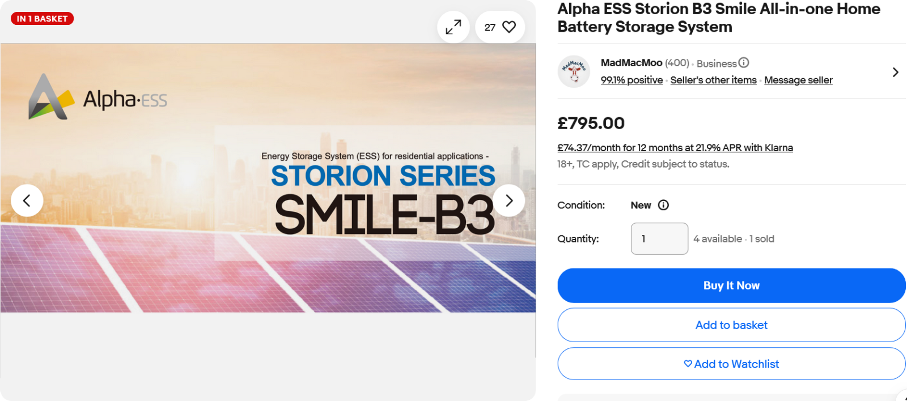907x401 pixels.
Task: Expand the product image to full view
Action: 453,27
